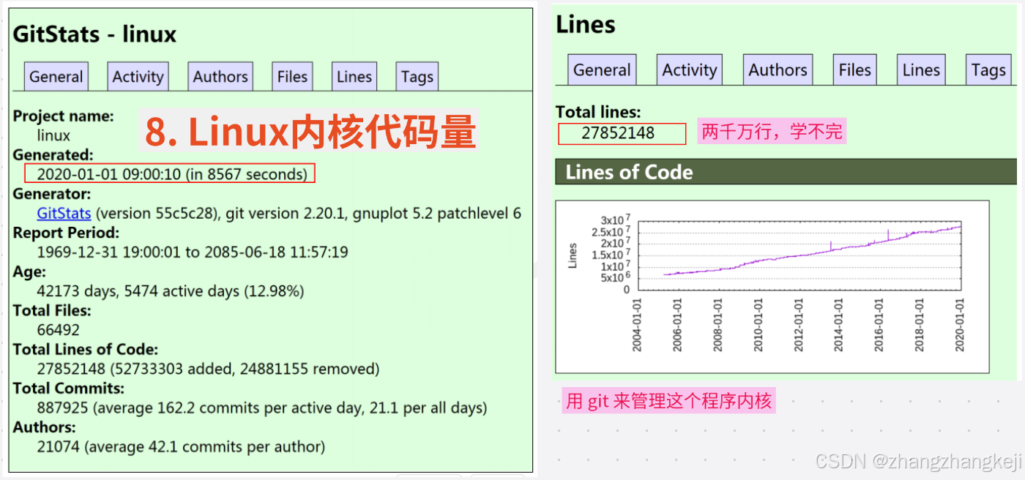Click the 'GitStats - linux' page heading
Image resolution: width=1025 pixels, height=480 pixels.
(94, 34)
